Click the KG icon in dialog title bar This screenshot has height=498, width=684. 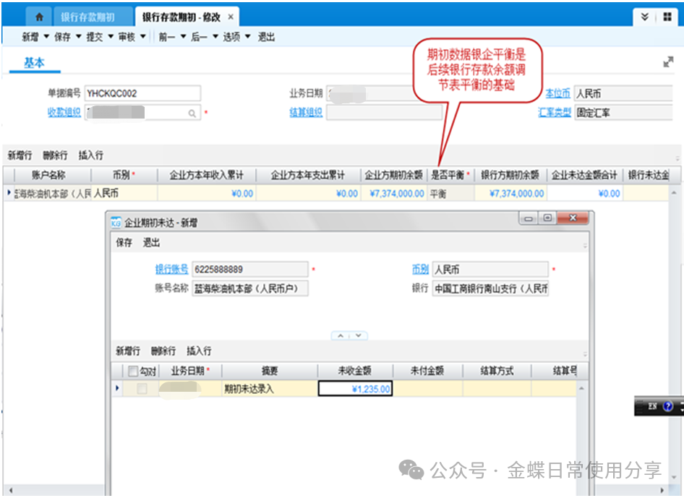[x=116, y=223]
